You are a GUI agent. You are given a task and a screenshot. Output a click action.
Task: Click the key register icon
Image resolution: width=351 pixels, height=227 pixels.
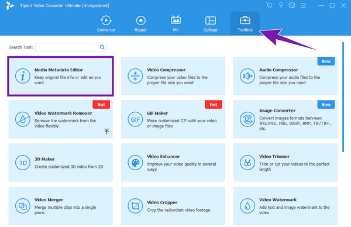pos(280,5)
